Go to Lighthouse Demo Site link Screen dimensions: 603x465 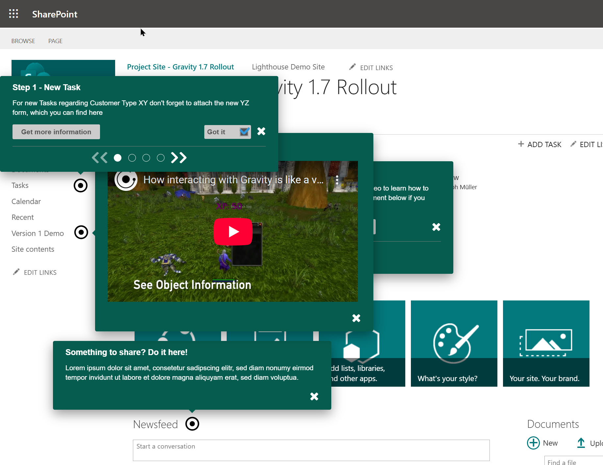point(288,67)
